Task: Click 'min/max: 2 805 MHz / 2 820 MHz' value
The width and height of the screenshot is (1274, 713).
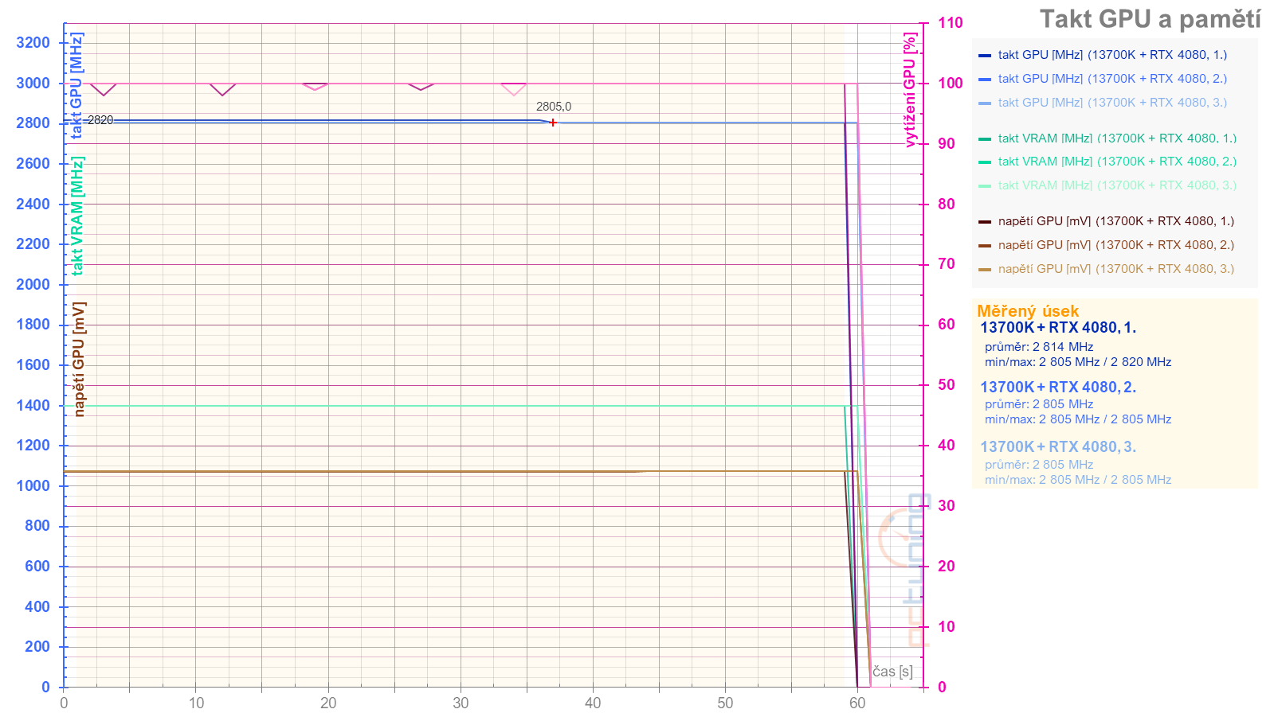Action: pos(1078,362)
